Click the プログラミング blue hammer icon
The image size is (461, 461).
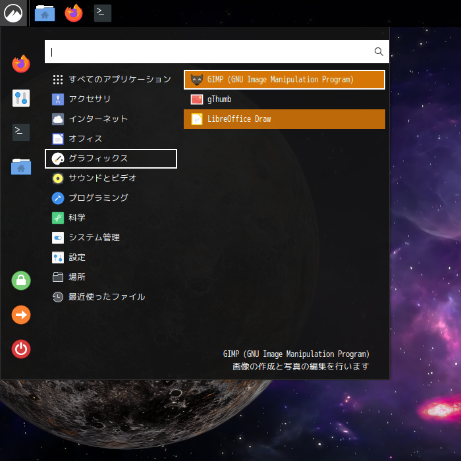click(x=58, y=198)
